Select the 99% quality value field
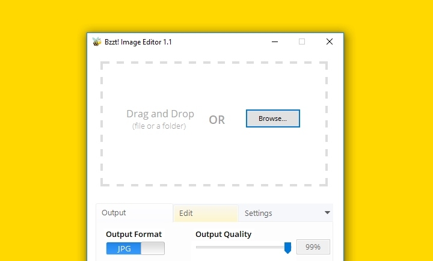This screenshot has height=261, width=433. click(313, 247)
